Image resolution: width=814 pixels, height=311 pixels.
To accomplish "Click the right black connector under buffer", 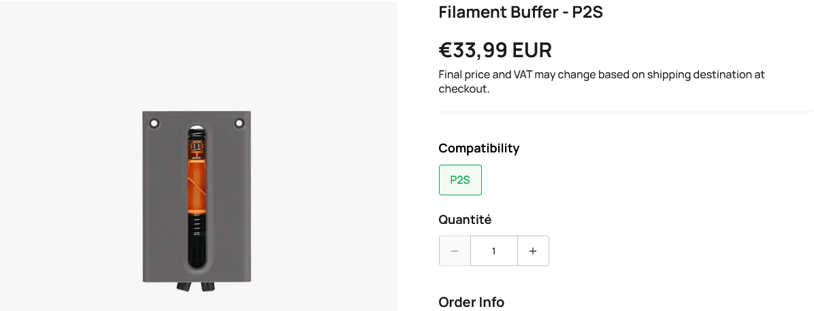I will pyautogui.click(x=207, y=287).
